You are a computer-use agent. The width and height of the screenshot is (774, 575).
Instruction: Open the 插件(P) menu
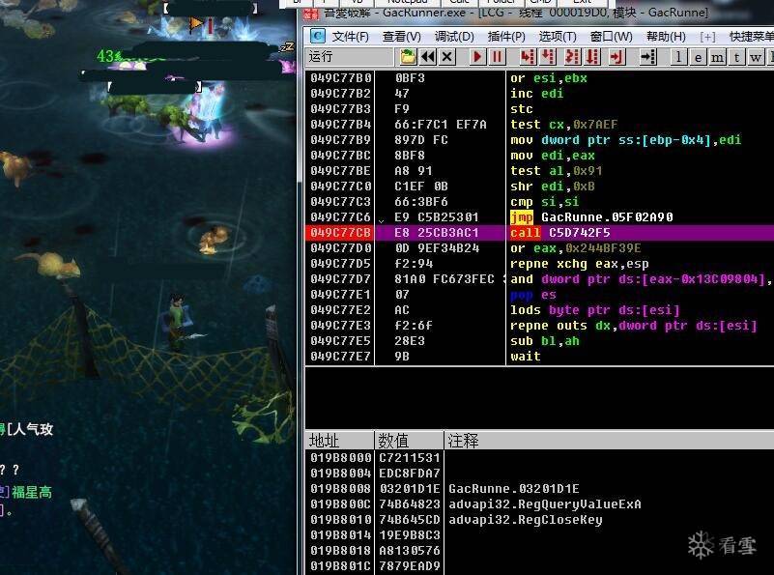click(x=506, y=36)
